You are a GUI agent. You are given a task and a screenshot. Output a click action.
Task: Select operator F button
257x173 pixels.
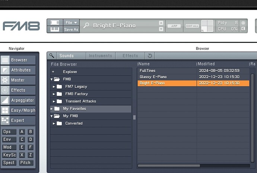31,147
